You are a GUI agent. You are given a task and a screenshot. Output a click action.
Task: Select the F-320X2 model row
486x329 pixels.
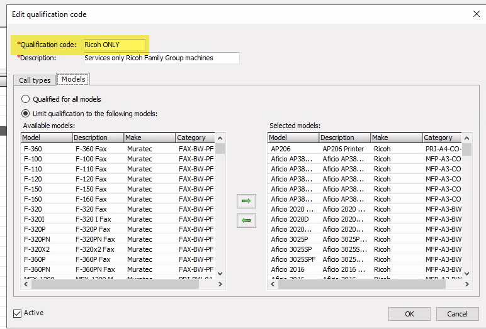(118, 249)
